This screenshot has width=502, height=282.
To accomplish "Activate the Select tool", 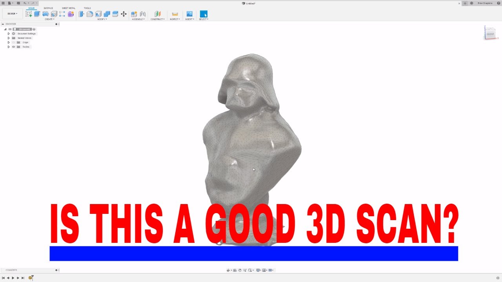I will click(x=204, y=14).
